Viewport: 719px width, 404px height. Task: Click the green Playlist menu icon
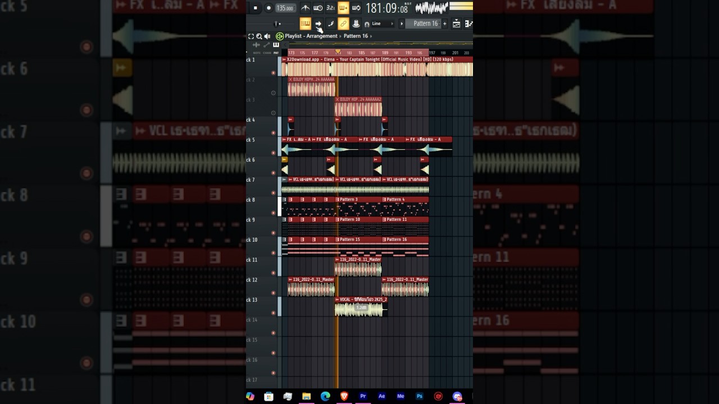[280, 36]
